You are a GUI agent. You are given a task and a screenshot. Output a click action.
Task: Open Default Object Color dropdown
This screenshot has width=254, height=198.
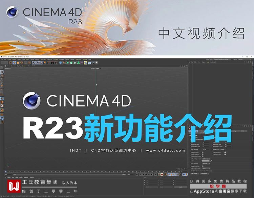[206, 159]
